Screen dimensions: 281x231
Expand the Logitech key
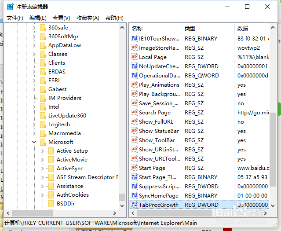coord(34,124)
